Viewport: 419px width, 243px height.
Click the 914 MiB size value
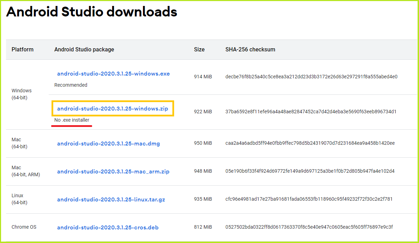[203, 77]
